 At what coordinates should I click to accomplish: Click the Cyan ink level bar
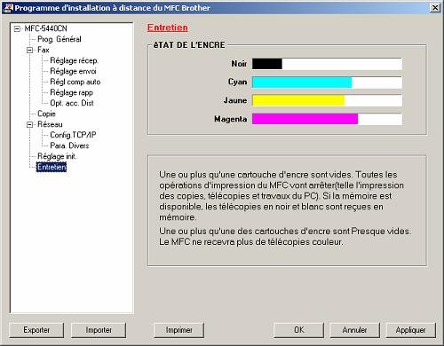(x=327, y=83)
